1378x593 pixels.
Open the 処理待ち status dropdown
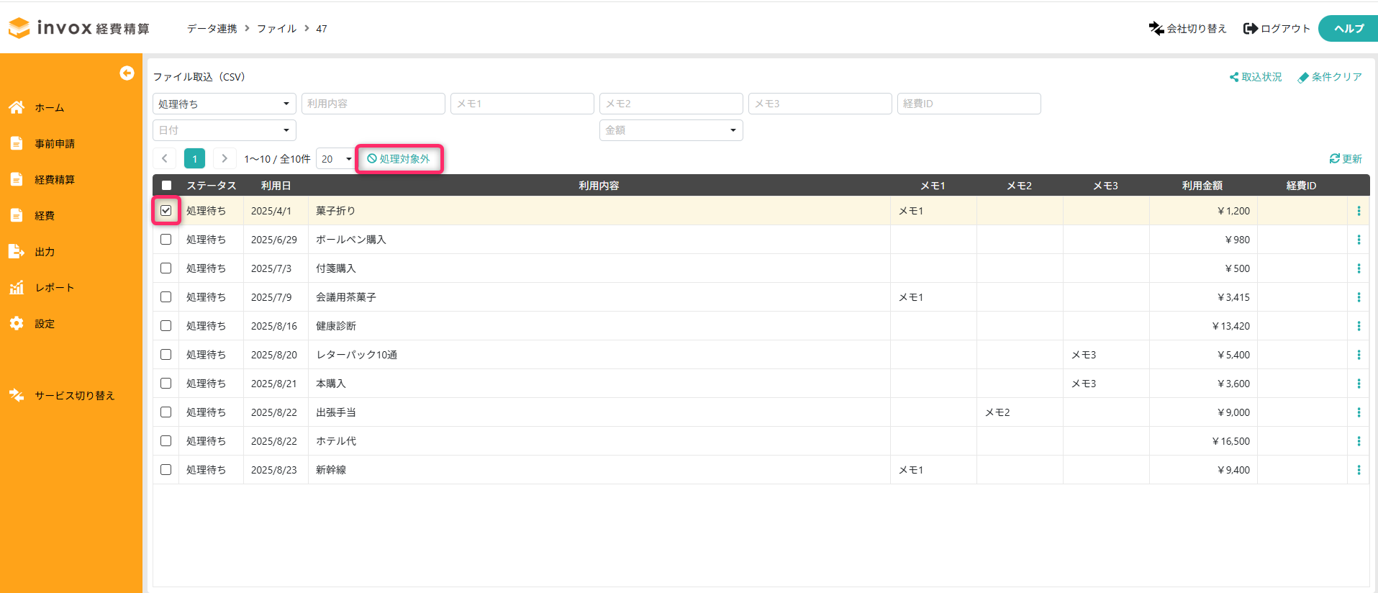click(x=224, y=104)
